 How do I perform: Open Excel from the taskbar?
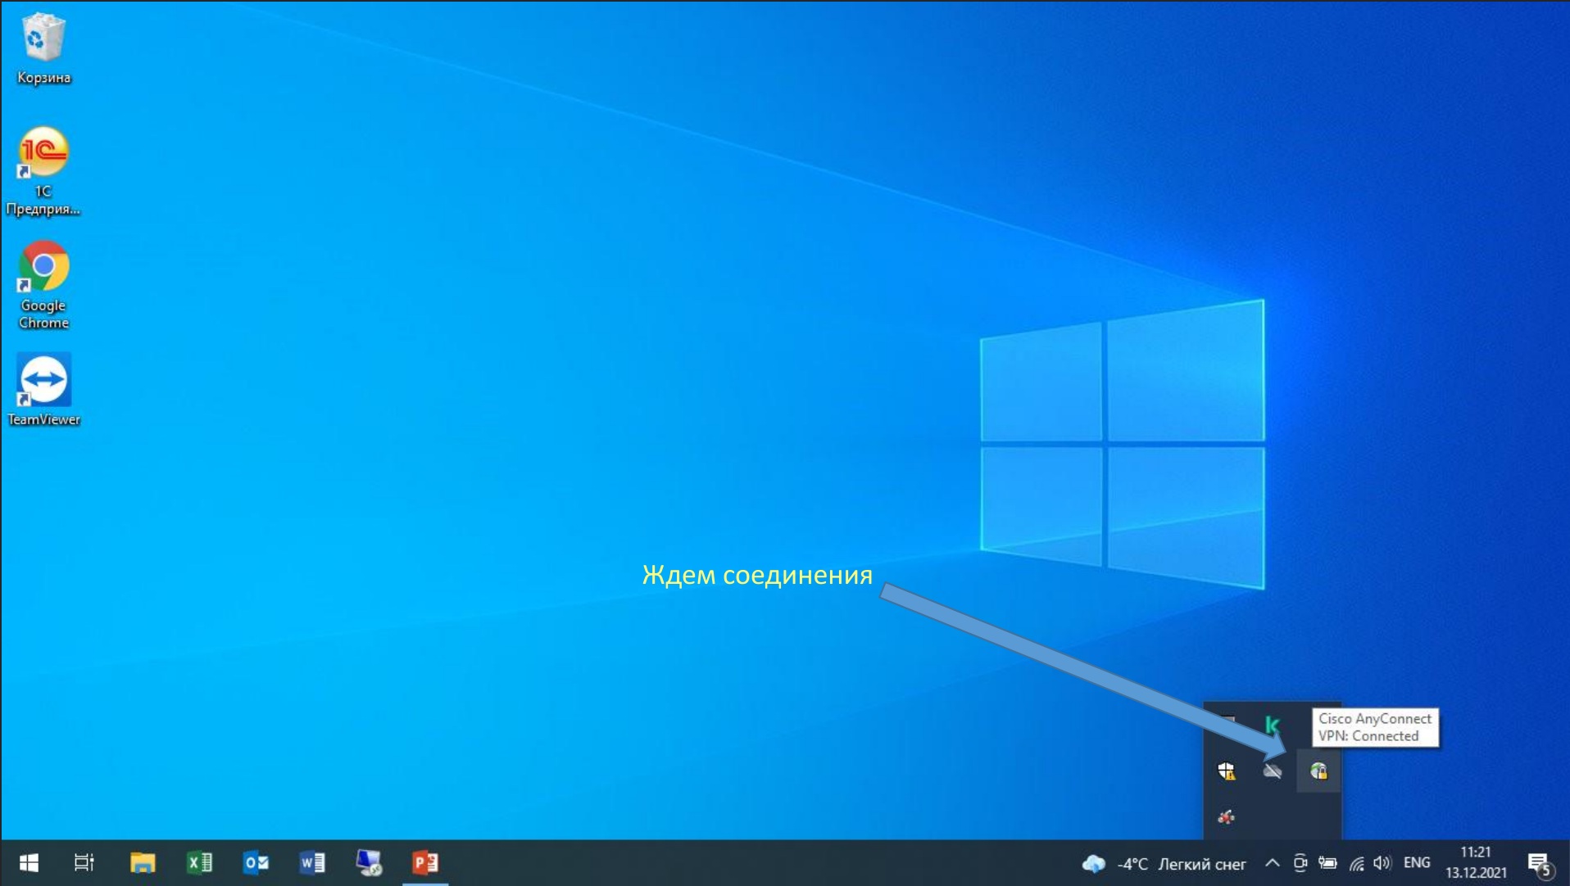[x=199, y=863]
